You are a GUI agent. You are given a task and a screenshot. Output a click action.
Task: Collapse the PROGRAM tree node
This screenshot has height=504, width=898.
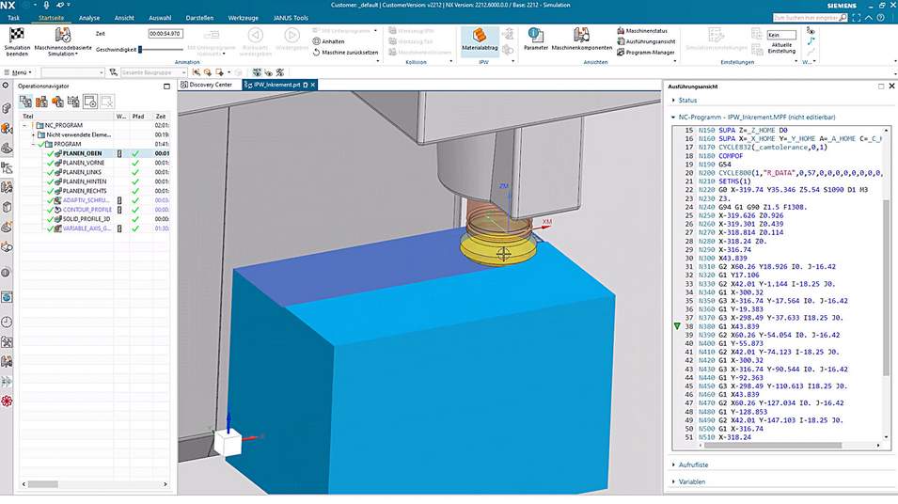pos(33,144)
